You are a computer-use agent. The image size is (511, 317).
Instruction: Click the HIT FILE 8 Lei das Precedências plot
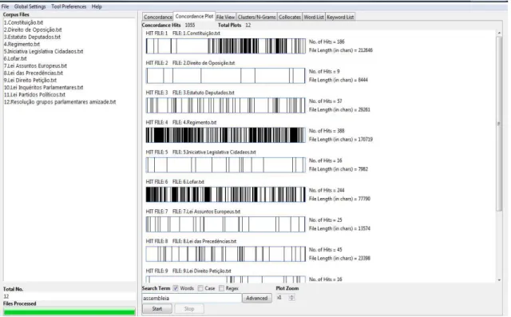tap(225, 254)
